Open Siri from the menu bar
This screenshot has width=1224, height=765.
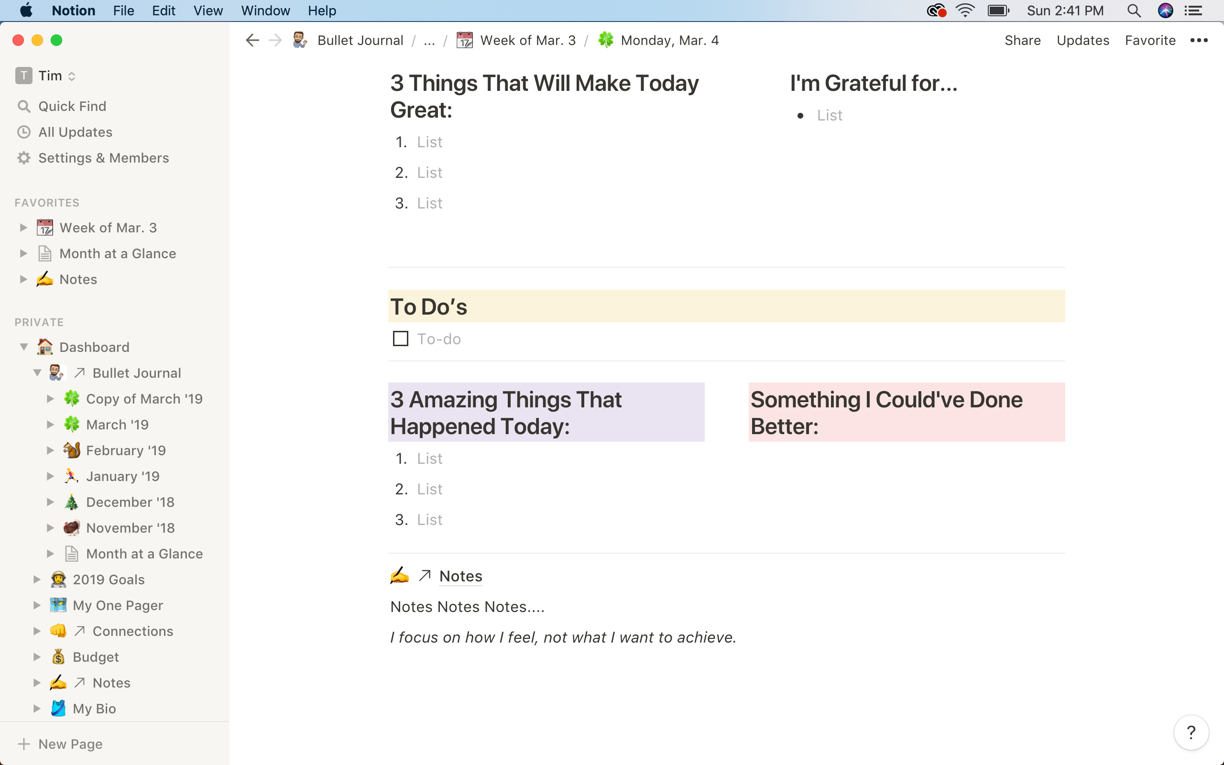pos(1165,11)
